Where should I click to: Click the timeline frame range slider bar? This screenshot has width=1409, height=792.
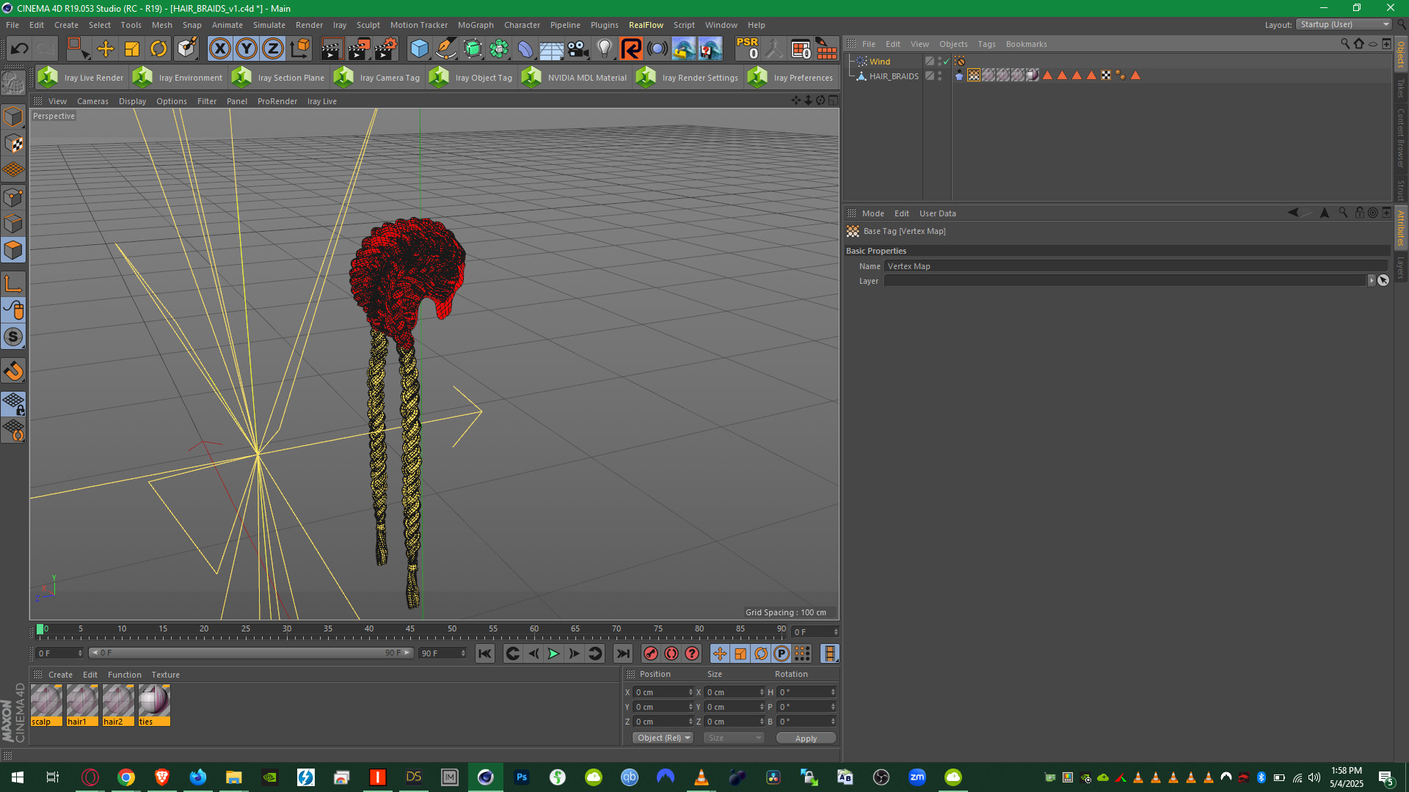click(250, 653)
